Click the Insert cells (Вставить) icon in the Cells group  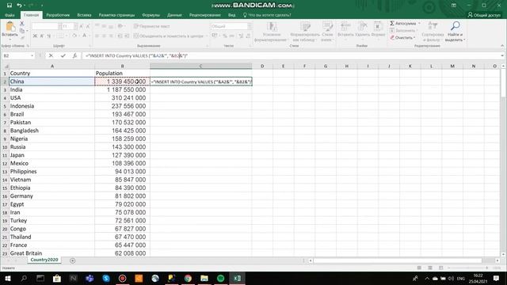click(x=345, y=26)
